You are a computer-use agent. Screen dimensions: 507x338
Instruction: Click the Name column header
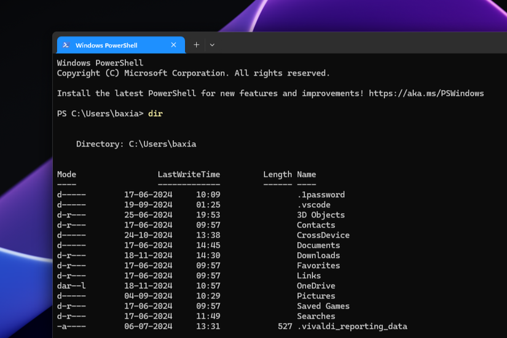click(306, 175)
